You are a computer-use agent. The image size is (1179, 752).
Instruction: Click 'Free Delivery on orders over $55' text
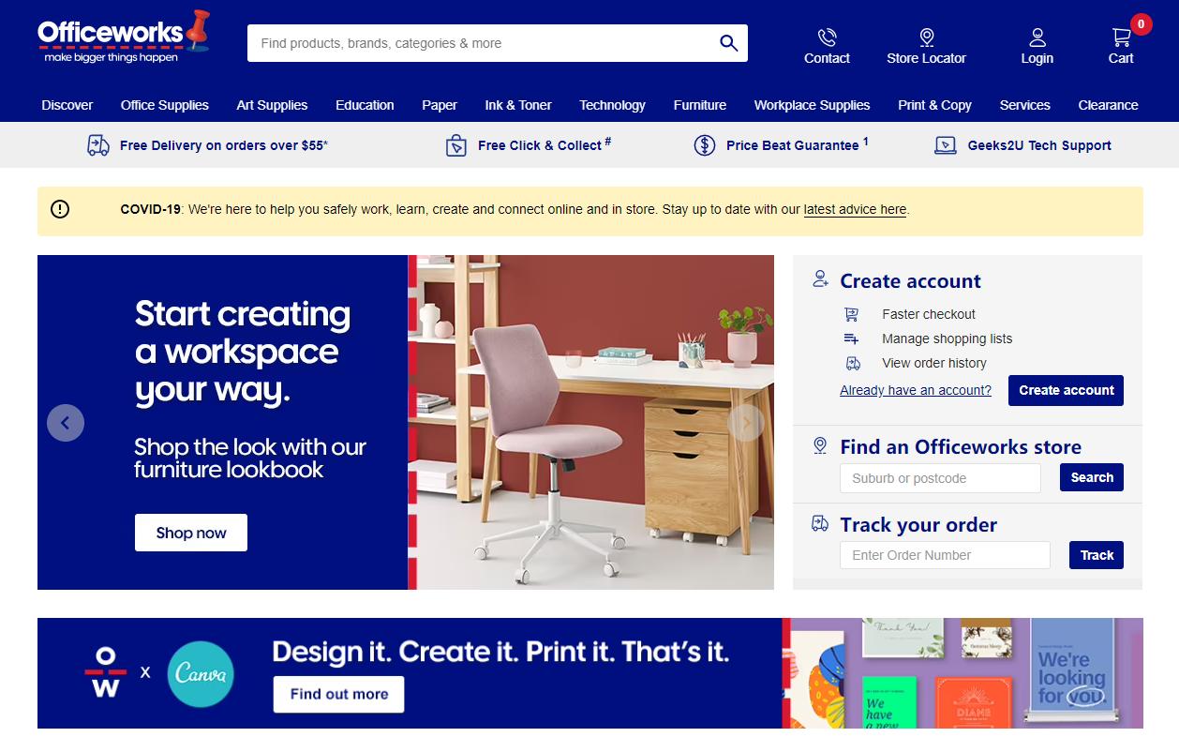tap(224, 145)
